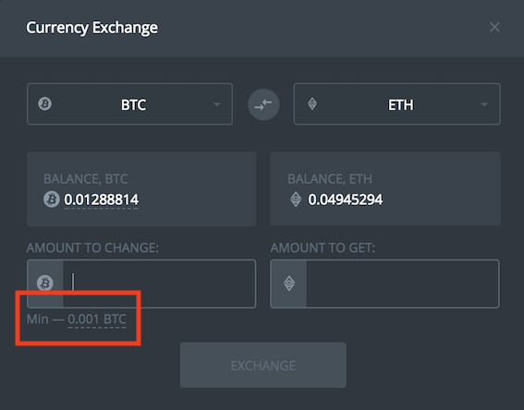Click the Balance, BTC panel label
The image size is (524, 410).
pos(86,179)
